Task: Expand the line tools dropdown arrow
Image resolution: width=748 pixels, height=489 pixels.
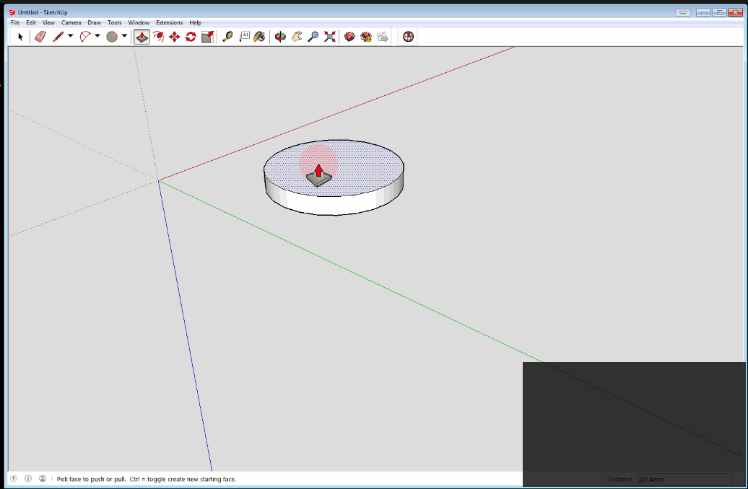Action: [x=70, y=37]
